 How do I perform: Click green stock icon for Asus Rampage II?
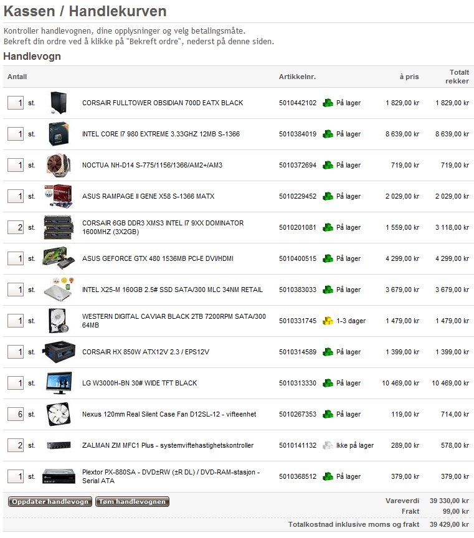(x=328, y=196)
